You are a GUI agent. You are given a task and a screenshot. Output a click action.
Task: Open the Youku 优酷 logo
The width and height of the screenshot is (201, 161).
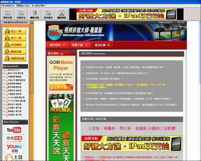click(x=14, y=148)
